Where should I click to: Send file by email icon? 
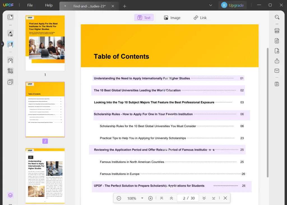[277, 71]
